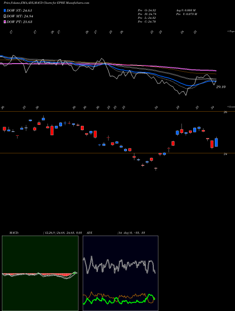
Task: Click the 24 price axis label
Action: coord(225,154)
